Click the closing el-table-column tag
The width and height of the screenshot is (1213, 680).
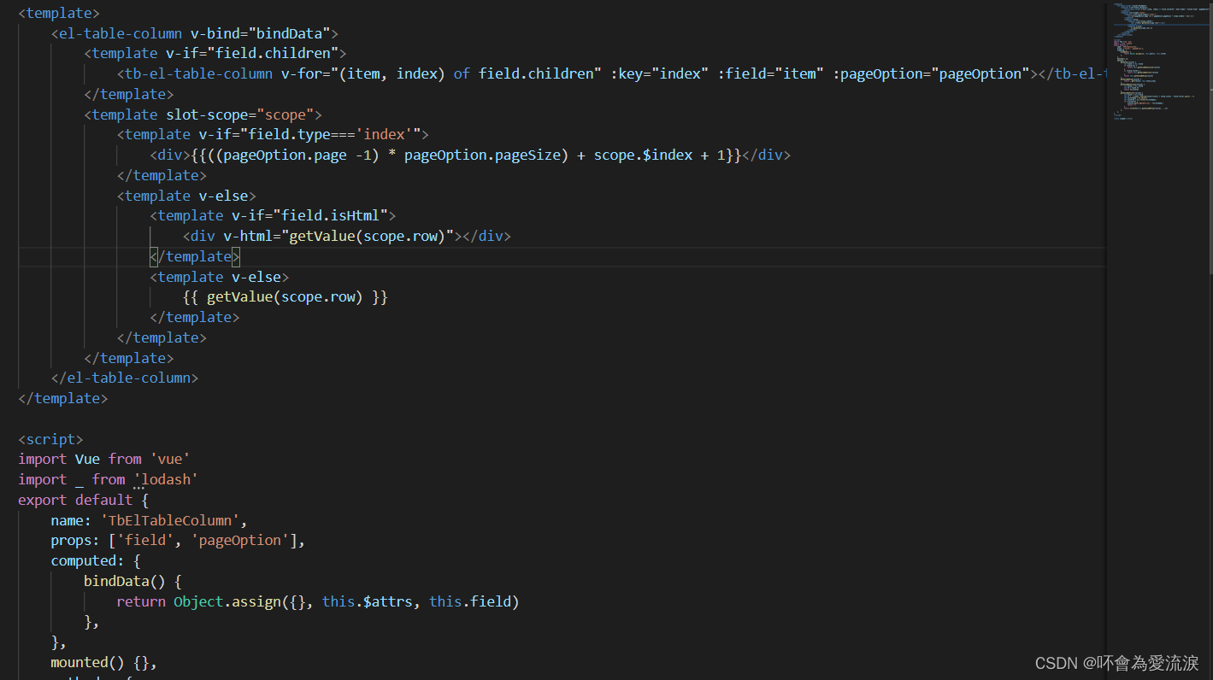pyautogui.click(x=125, y=378)
